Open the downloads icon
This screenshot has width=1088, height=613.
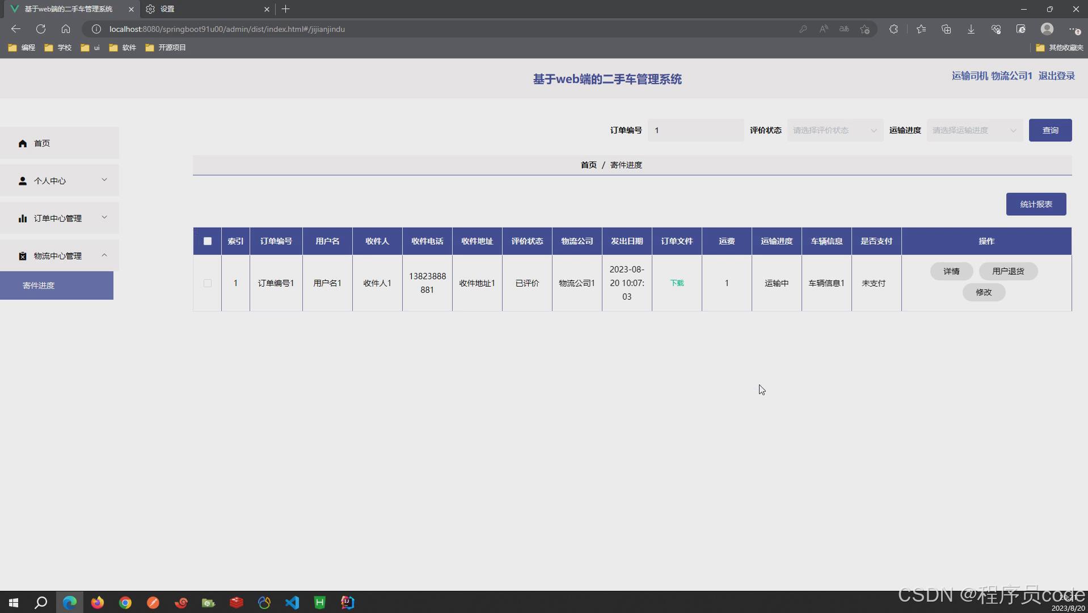click(x=971, y=29)
